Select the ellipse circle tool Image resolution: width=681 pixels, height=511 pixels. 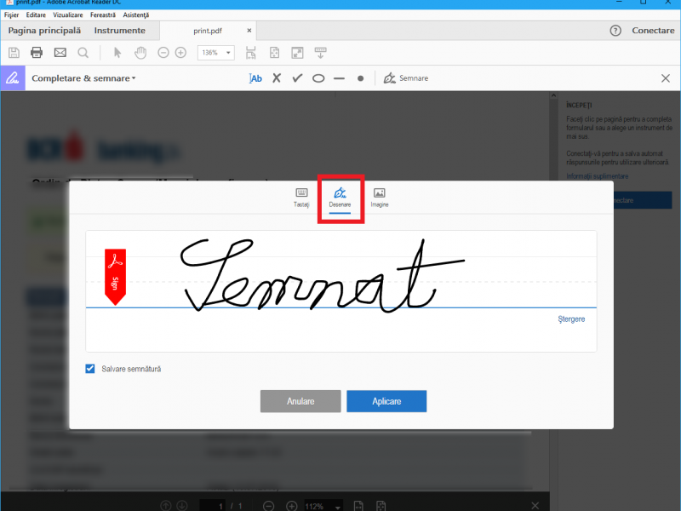click(x=318, y=78)
